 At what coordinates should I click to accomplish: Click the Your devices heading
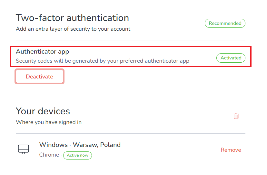43,111
